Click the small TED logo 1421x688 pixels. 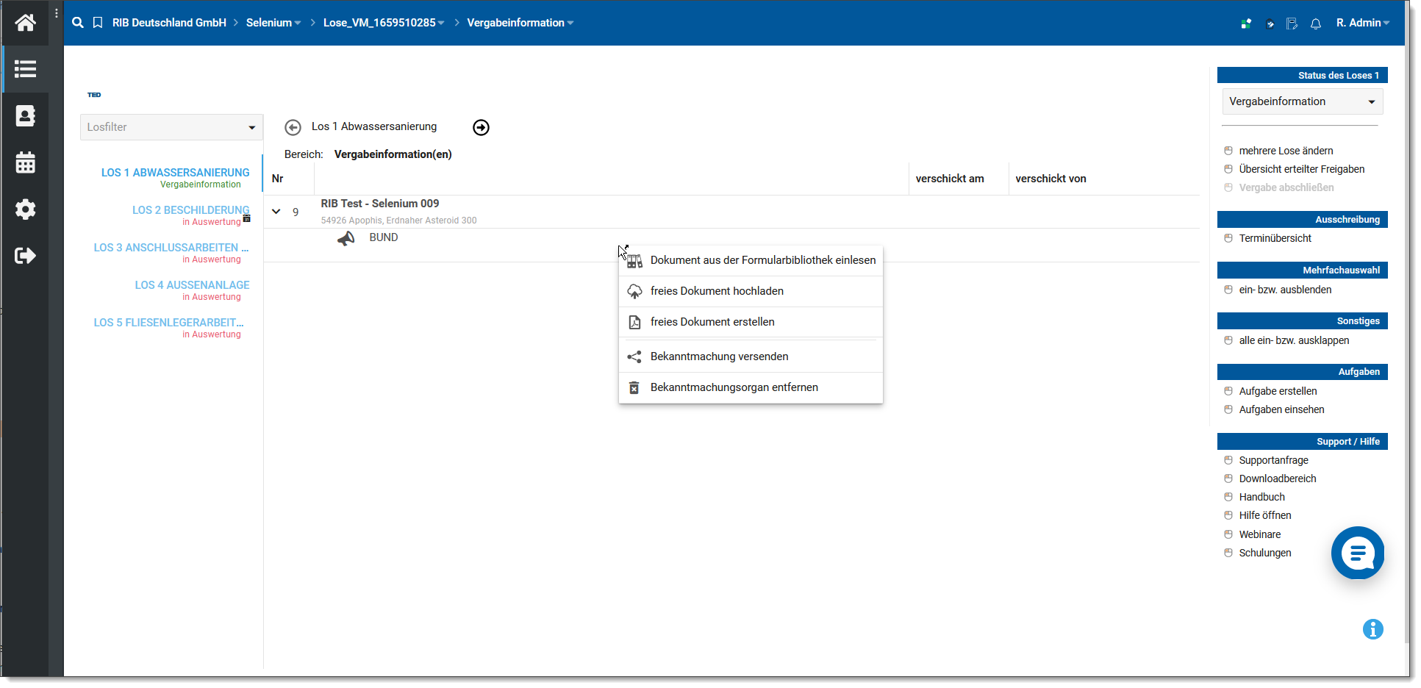tap(94, 95)
